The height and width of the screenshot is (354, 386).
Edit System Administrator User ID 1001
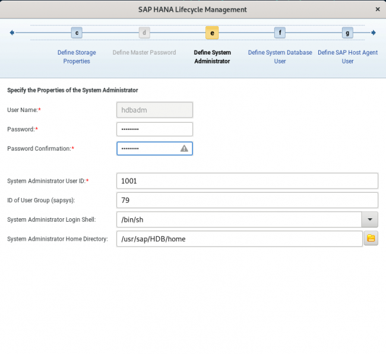click(247, 181)
